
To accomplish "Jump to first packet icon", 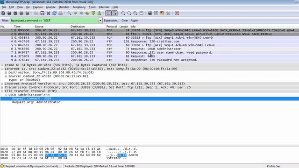I will (93, 13).
